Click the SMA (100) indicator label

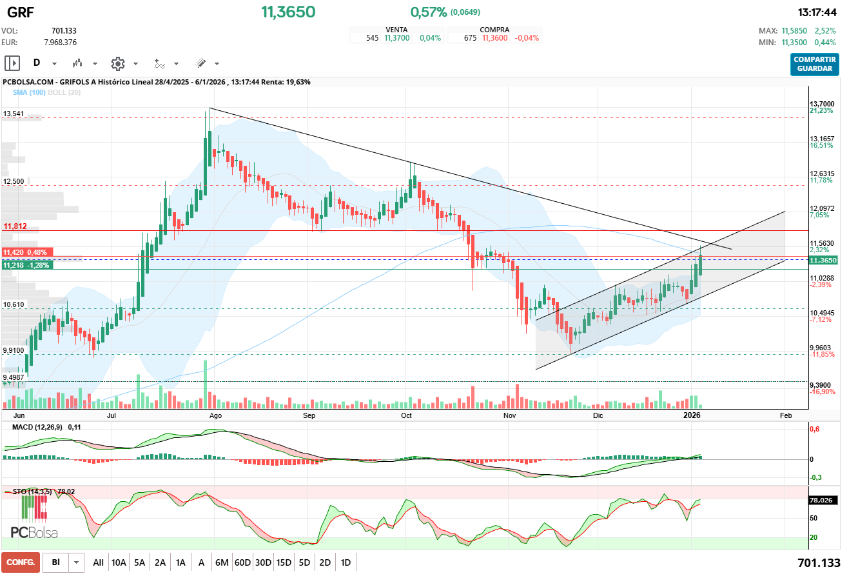(x=28, y=92)
